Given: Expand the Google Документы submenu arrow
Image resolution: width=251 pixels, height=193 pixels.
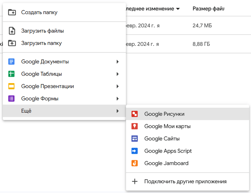Looking at the screenshot, I should coord(118,62).
